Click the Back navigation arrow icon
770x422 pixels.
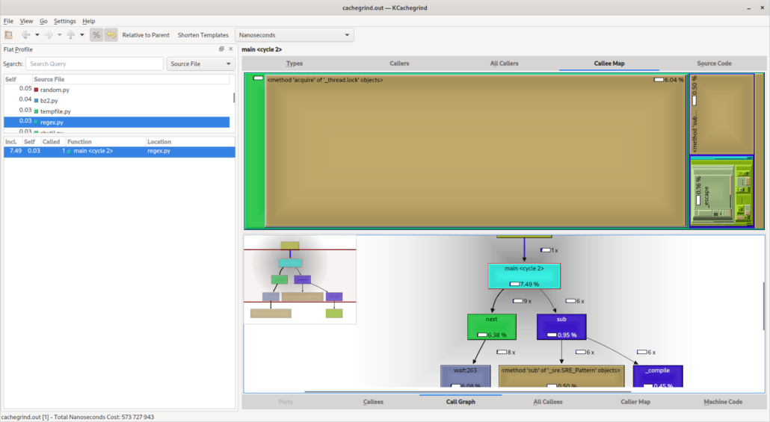click(25, 35)
